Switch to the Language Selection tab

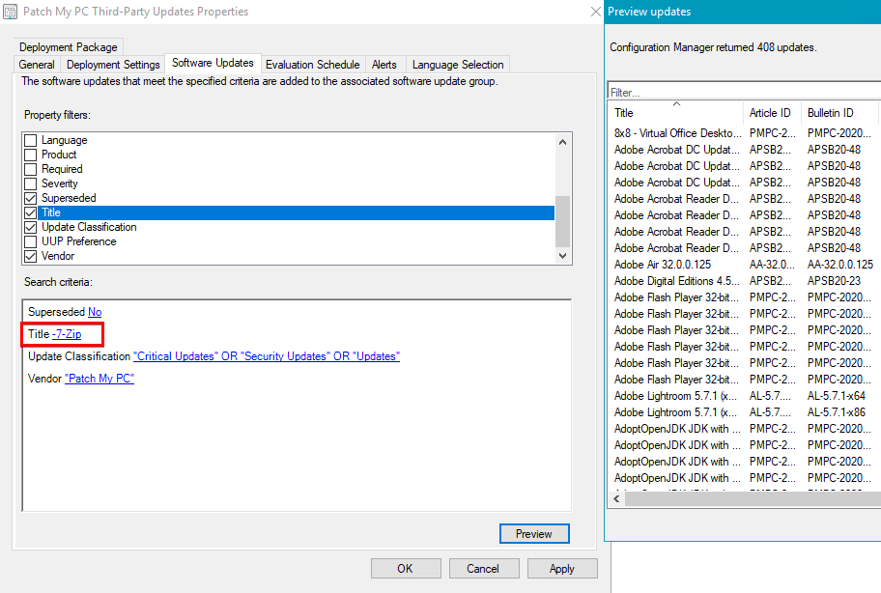458,65
